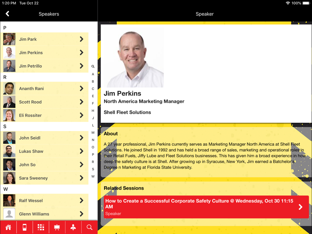Screen dimensions: 312x234
Task: Tap Eli Rossiter's avatar thumbnail
Action: coord(9,115)
